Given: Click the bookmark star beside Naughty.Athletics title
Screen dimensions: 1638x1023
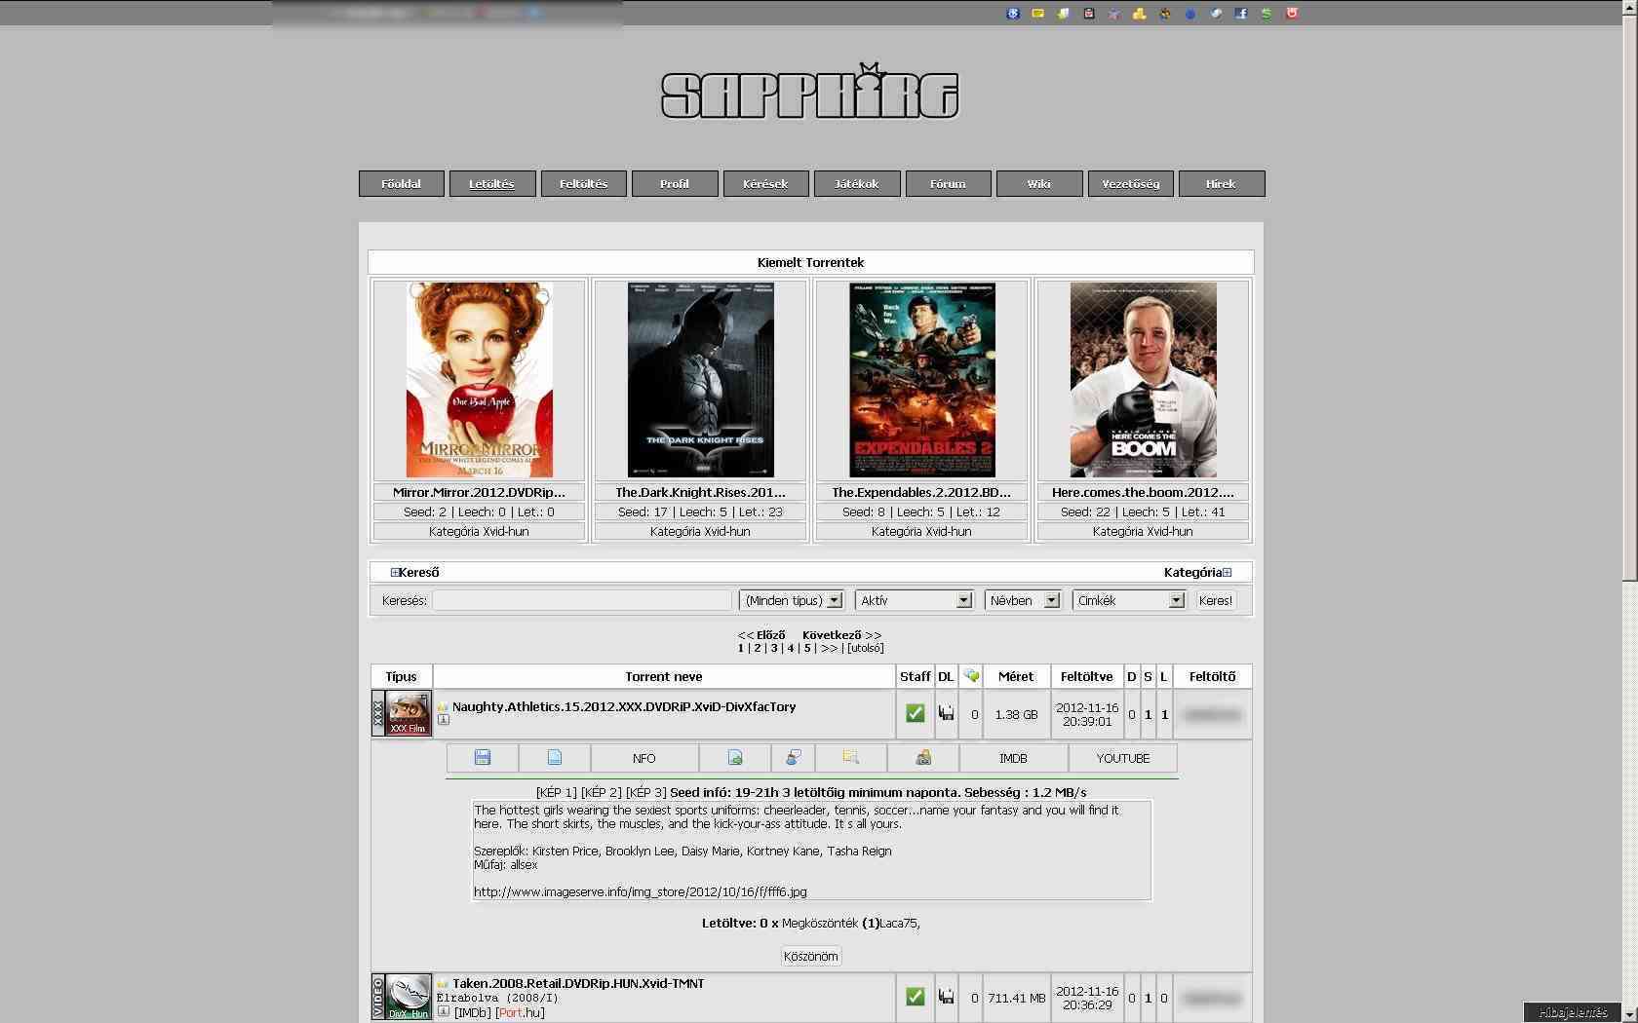Looking at the screenshot, I should point(443,707).
